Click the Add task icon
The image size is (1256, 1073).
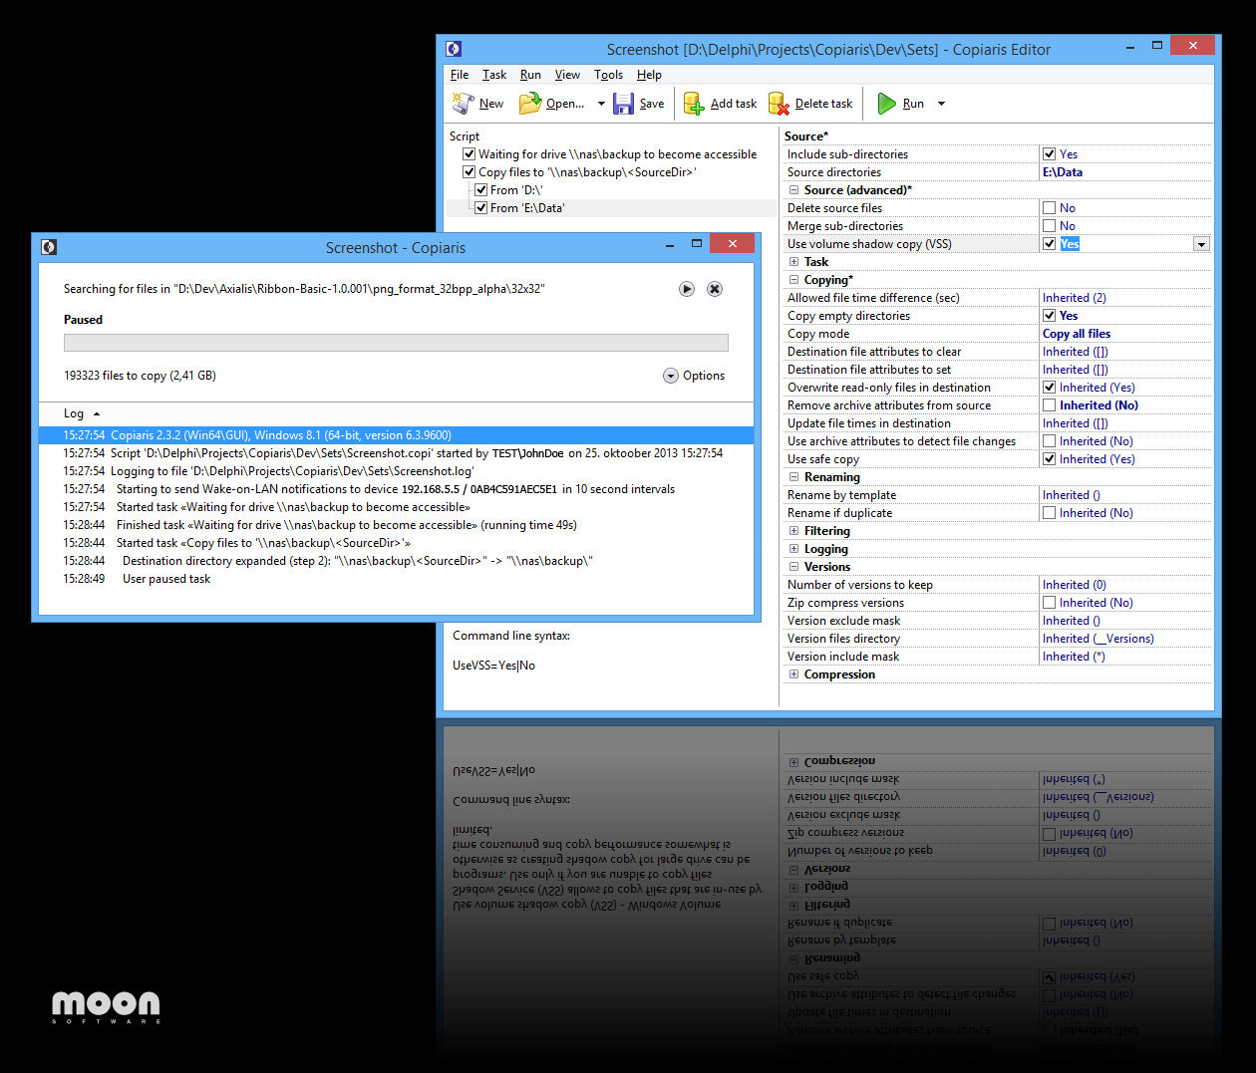click(694, 104)
